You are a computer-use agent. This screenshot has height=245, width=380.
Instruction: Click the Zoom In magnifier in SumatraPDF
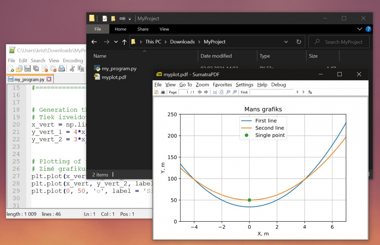[x=235, y=92]
